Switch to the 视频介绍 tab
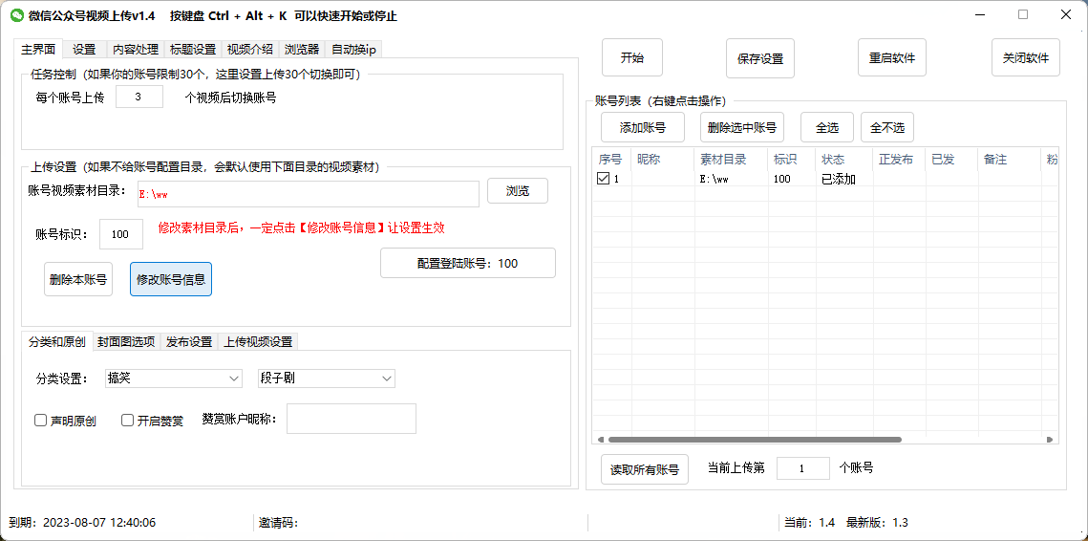This screenshot has width=1088, height=541. 250,50
